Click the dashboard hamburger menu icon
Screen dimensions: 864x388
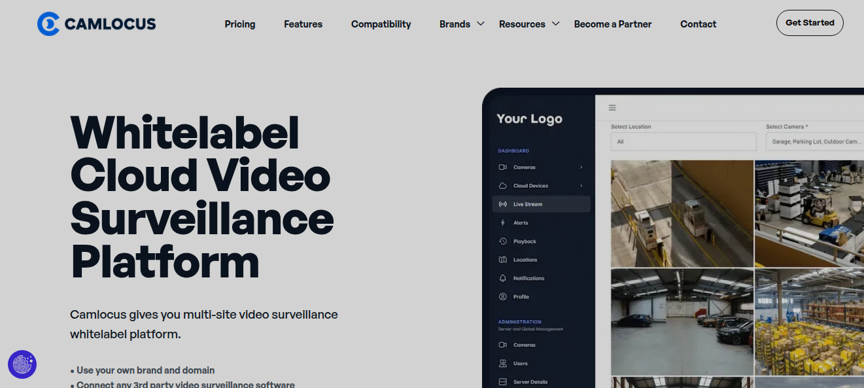[x=612, y=108]
